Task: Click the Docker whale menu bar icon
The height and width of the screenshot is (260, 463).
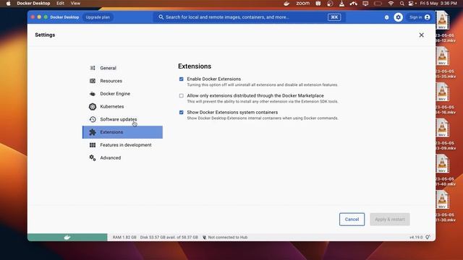Action: (x=286, y=3)
